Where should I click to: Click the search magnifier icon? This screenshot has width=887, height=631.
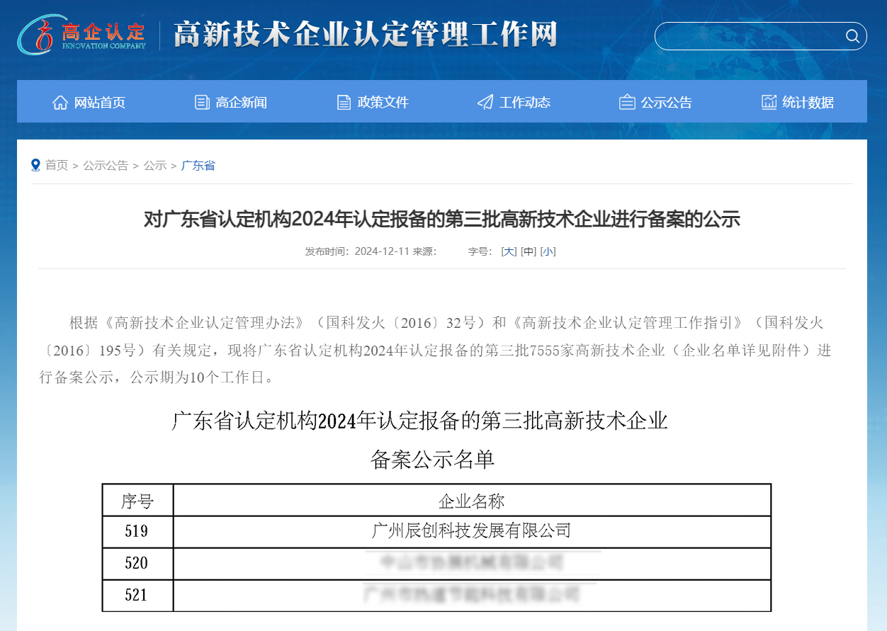click(852, 36)
